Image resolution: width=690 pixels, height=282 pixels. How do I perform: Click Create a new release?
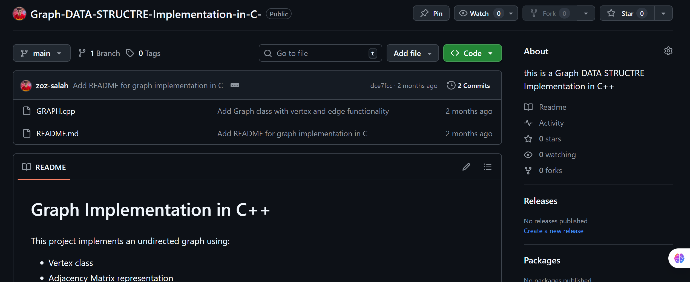pos(553,231)
